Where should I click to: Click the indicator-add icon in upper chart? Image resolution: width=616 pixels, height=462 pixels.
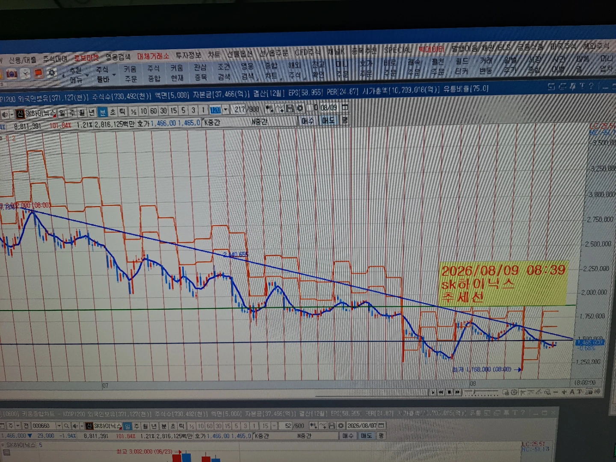269,109
